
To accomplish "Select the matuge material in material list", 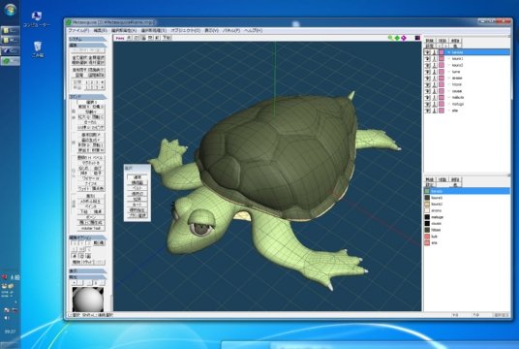I will [x=437, y=217].
